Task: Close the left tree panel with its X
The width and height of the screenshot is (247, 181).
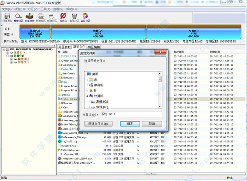Action: (x=54, y=46)
